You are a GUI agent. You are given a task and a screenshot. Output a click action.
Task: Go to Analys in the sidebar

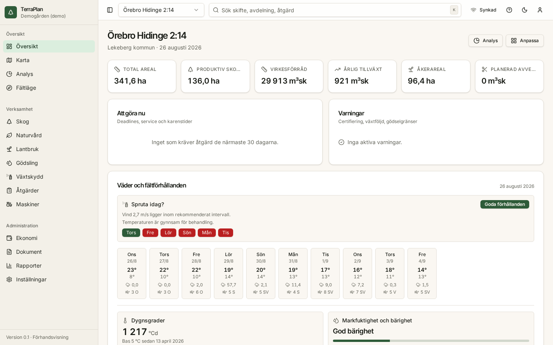49,74
